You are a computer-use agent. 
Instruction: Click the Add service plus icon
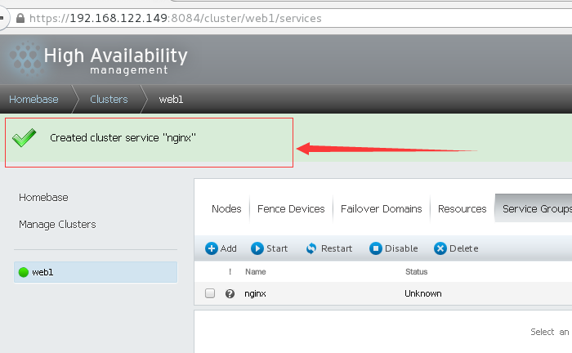[211, 248]
